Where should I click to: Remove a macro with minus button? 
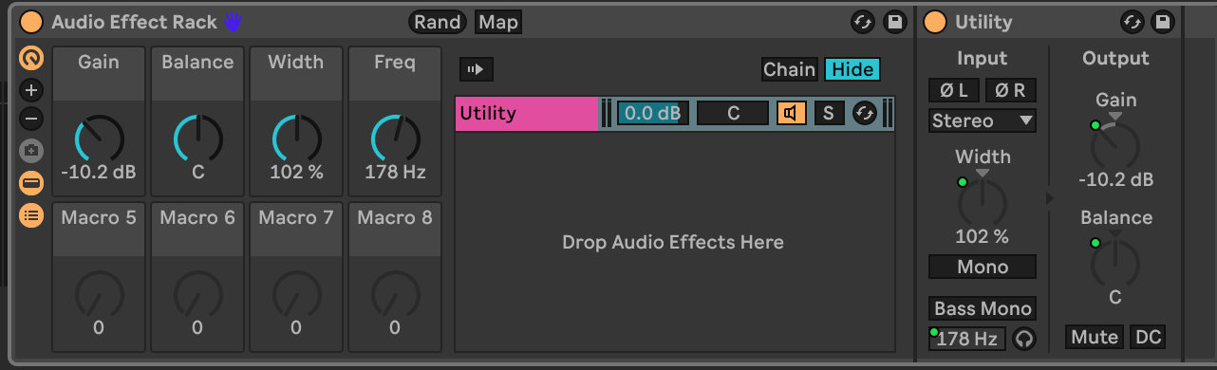(31, 120)
